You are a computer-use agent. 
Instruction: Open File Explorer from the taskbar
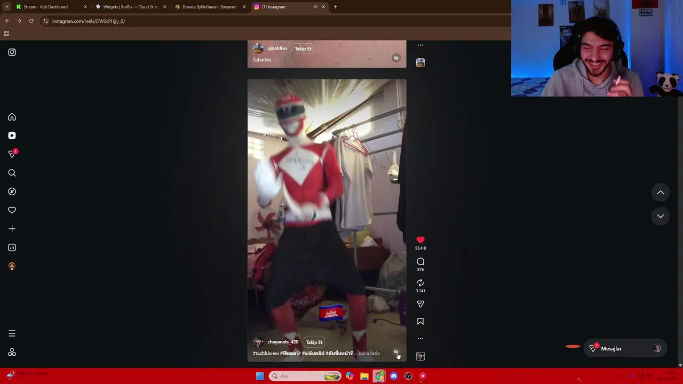[x=364, y=376]
